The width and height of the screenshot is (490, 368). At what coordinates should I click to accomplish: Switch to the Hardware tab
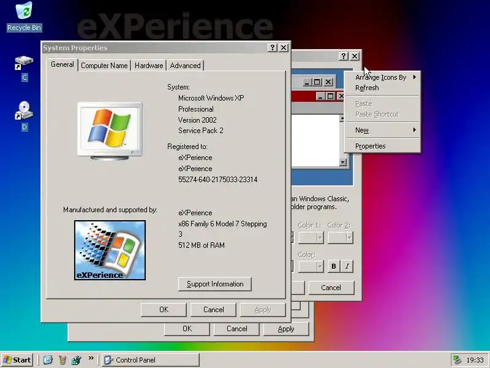tap(149, 66)
